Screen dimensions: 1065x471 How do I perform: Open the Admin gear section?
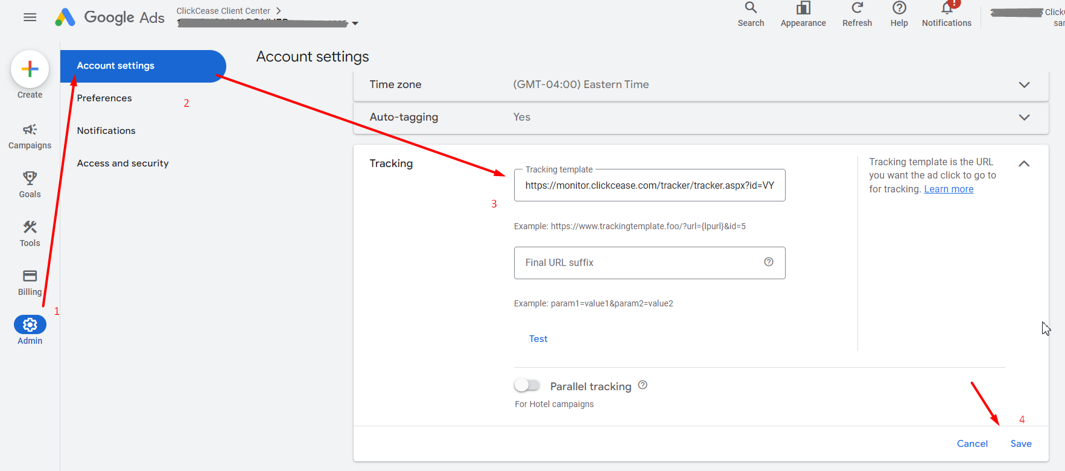tap(30, 330)
